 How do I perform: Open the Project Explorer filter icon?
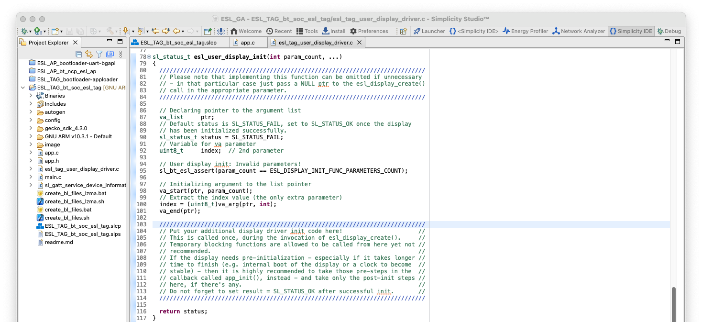click(x=99, y=54)
